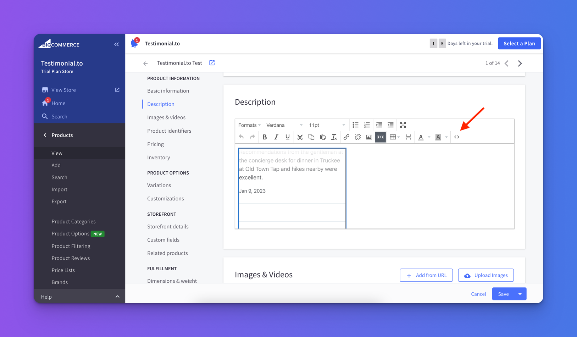Toggle the bulleted list option
This screenshot has height=337, width=577.
355,125
